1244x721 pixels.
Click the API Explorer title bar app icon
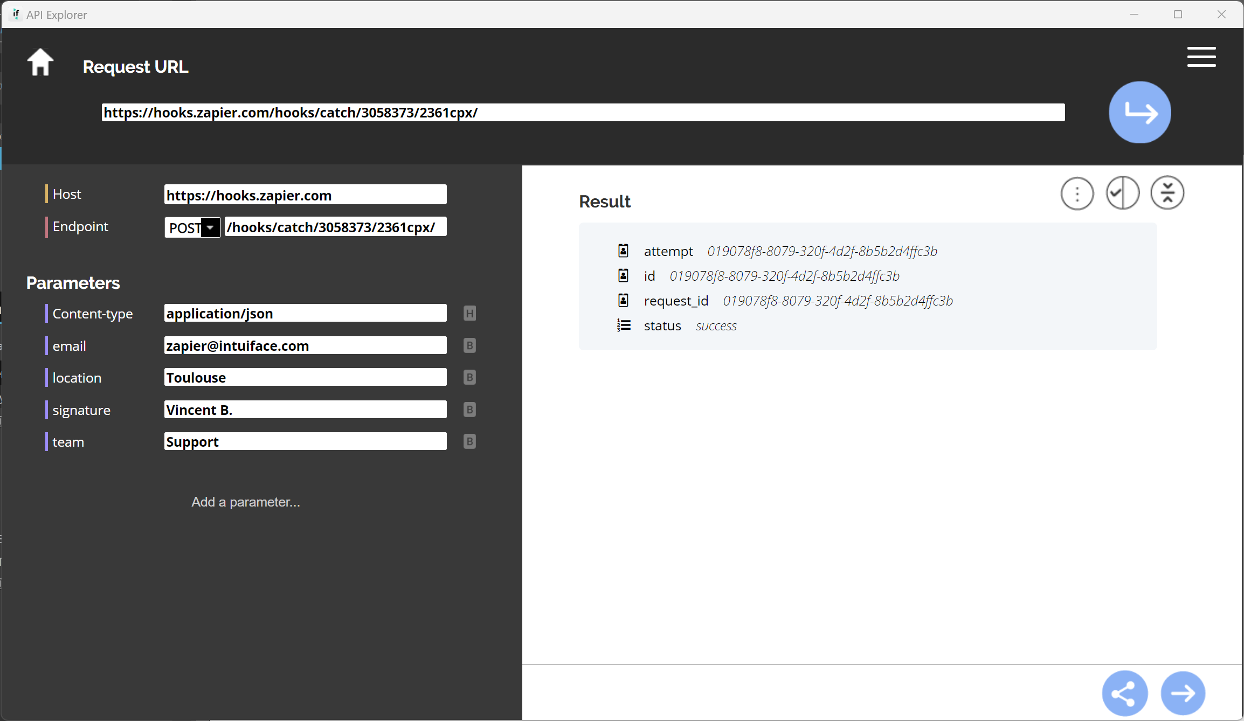coord(16,14)
